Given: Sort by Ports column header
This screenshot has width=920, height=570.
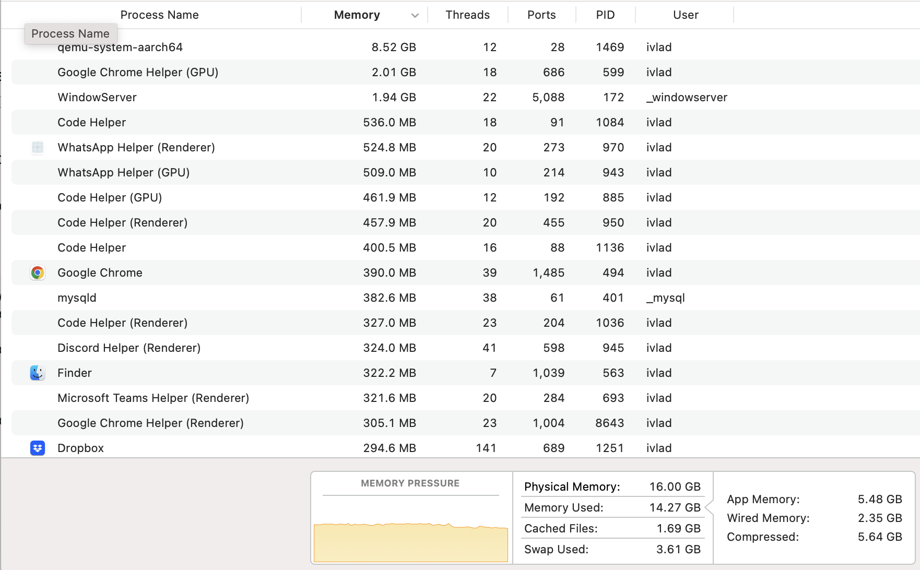Looking at the screenshot, I should click(541, 15).
